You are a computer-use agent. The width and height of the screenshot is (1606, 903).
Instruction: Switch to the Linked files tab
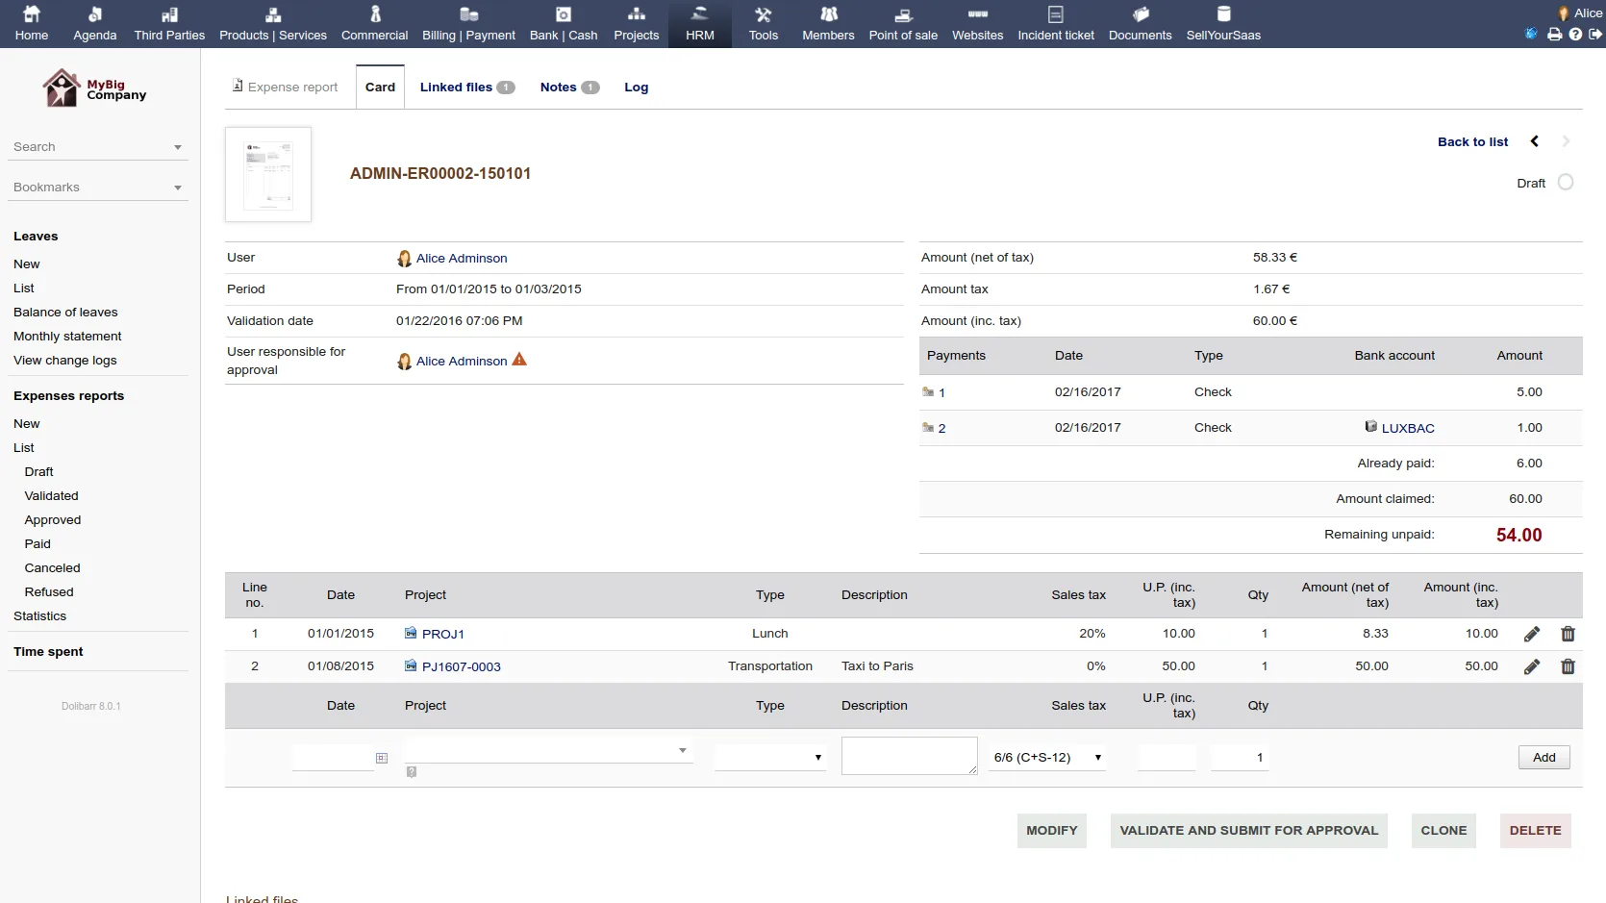(x=467, y=87)
